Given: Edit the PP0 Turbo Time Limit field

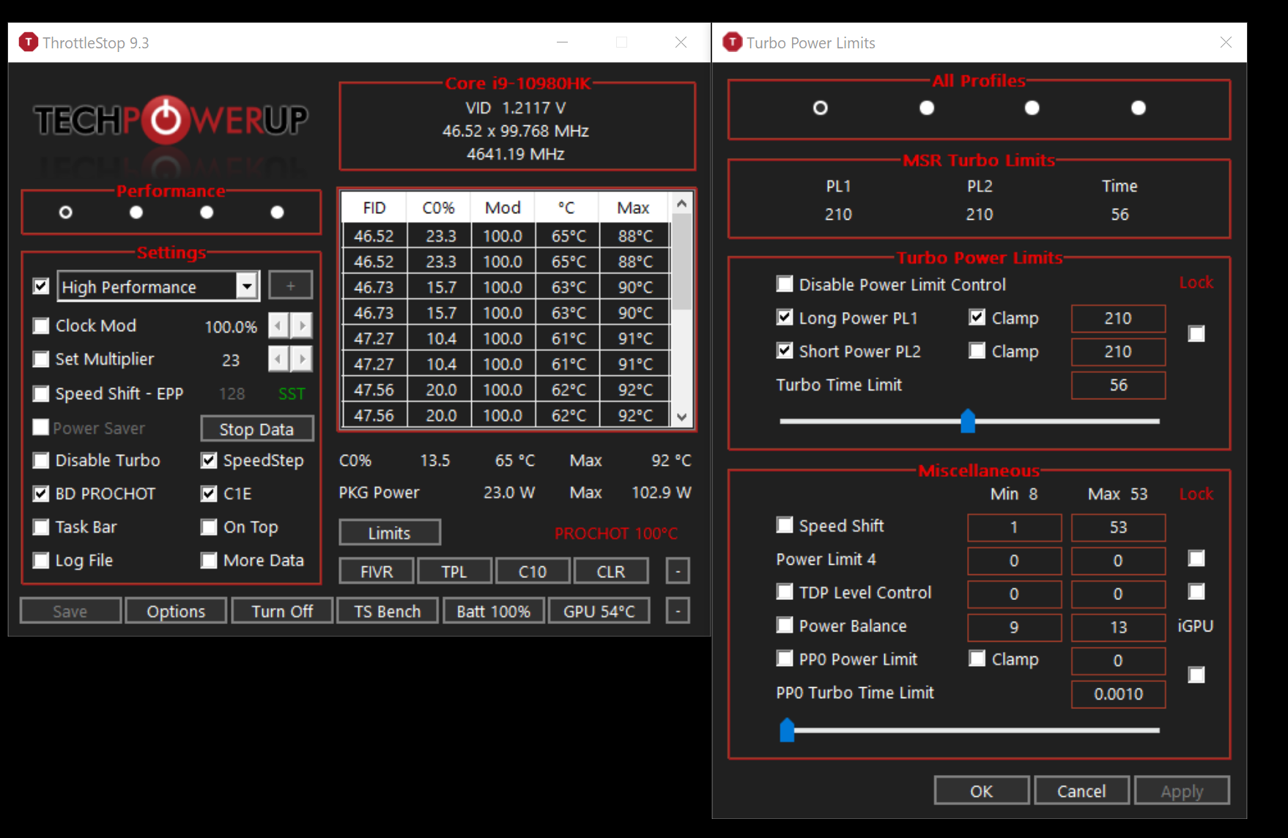Looking at the screenshot, I should coord(1118,694).
